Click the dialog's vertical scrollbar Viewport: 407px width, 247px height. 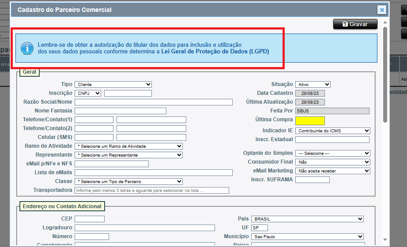pyautogui.click(x=385, y=75)
